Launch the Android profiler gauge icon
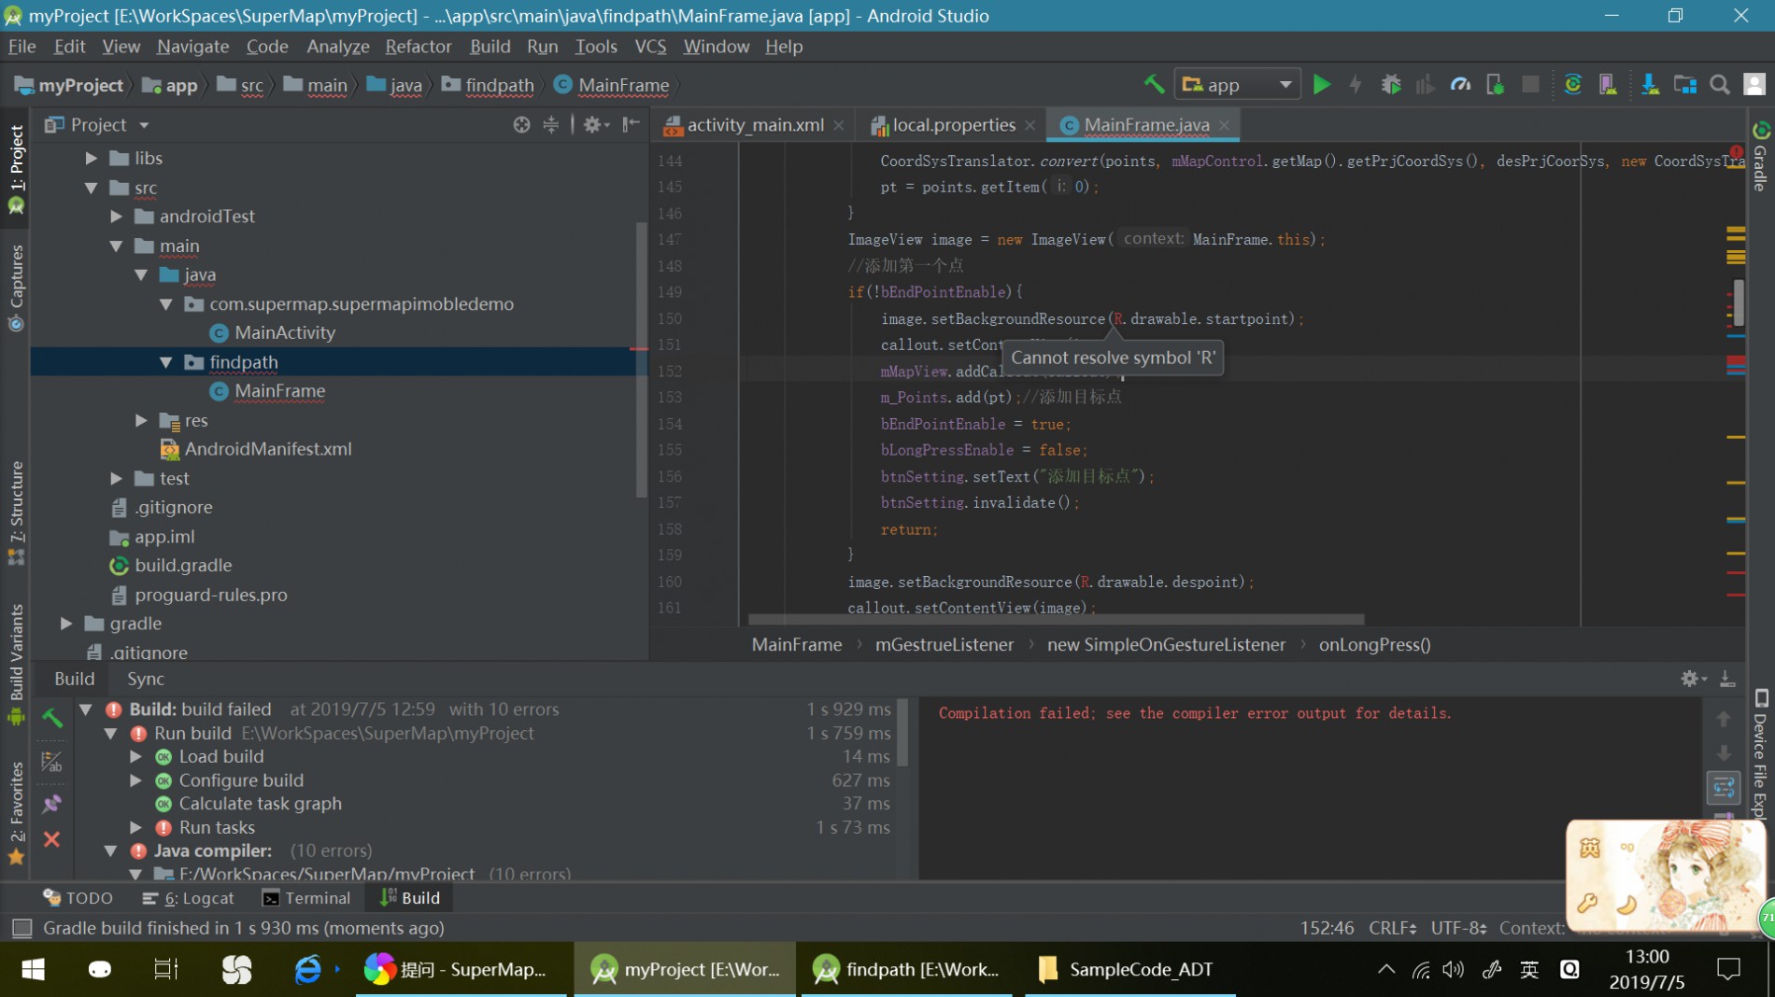This screenshot has height=997, width=1775. click(1460, 85)
